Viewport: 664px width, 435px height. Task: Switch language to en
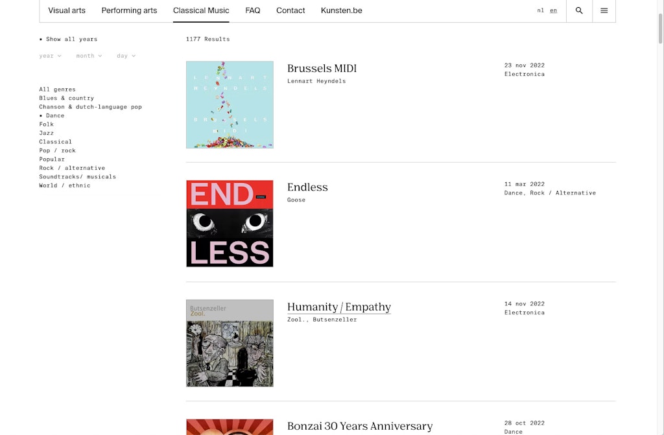pos(554,10)
